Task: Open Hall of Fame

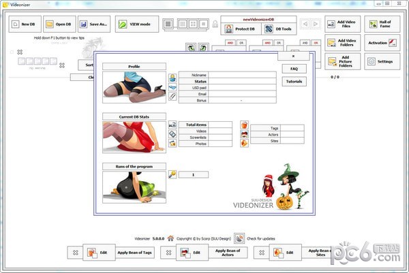Action: [382, 25]
